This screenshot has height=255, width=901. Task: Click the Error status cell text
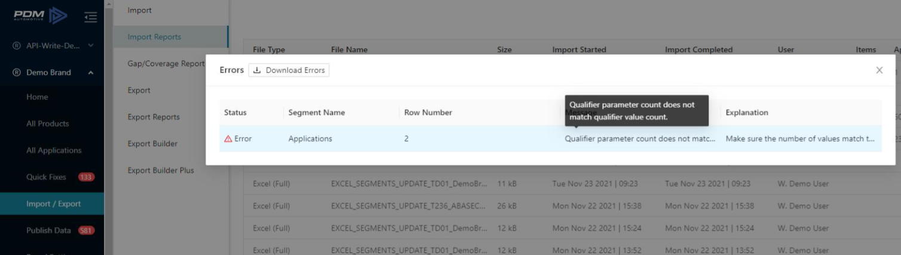click(x=243, y=139)
